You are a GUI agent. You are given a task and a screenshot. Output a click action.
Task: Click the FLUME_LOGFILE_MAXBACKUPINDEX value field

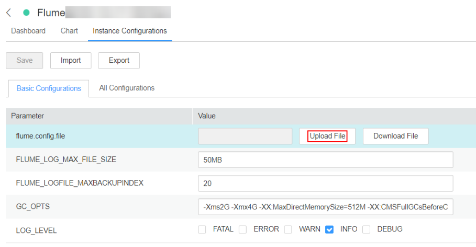tap(326, 183)
